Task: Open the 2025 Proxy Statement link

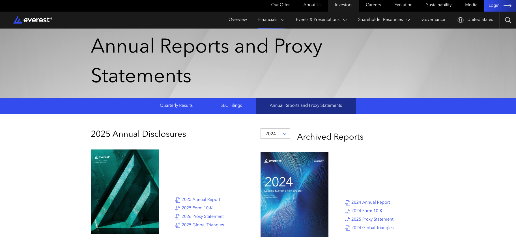Action: click(372, 219)
